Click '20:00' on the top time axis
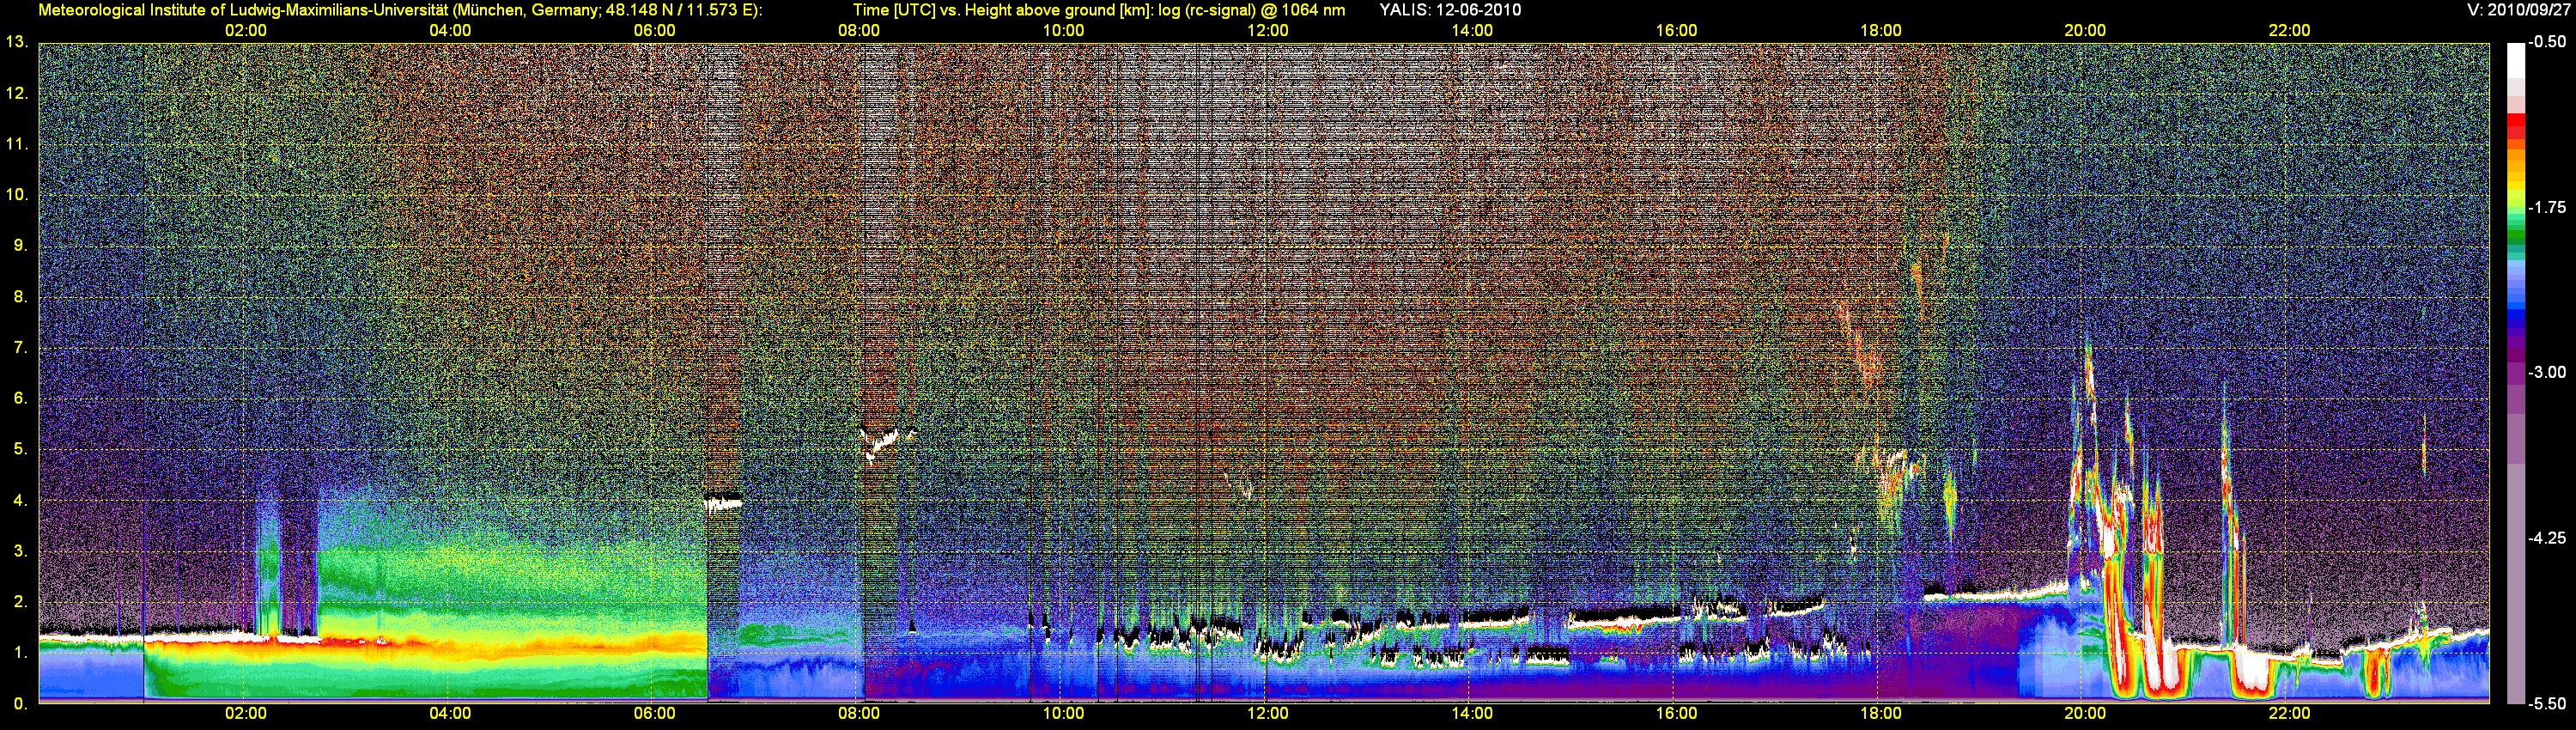 point(2085,31)
